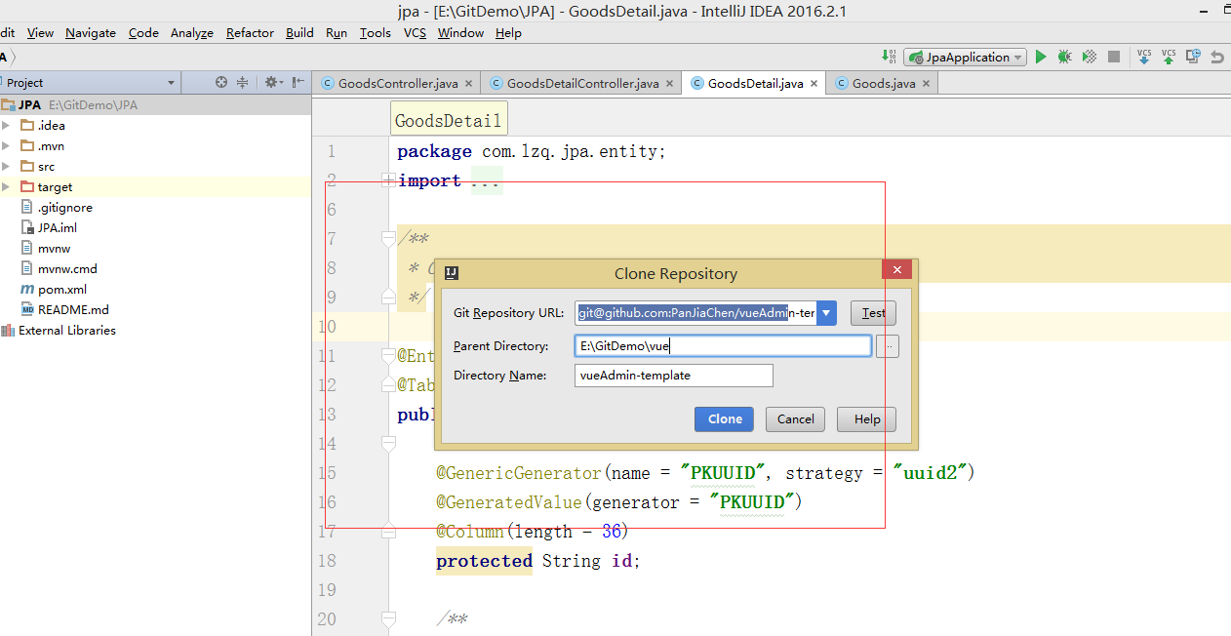Expand the .idea folder
This screenshot has height=636, width=1231.
(6, 125)
